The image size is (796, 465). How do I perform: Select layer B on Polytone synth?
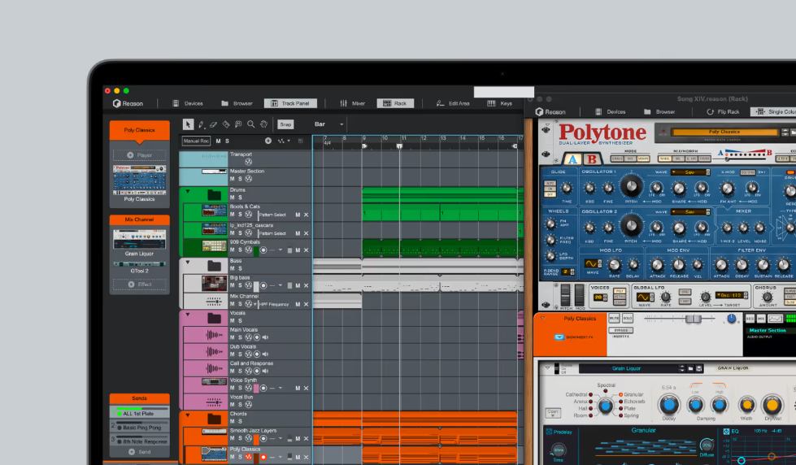pyautogui.click(x=591, y=159)
